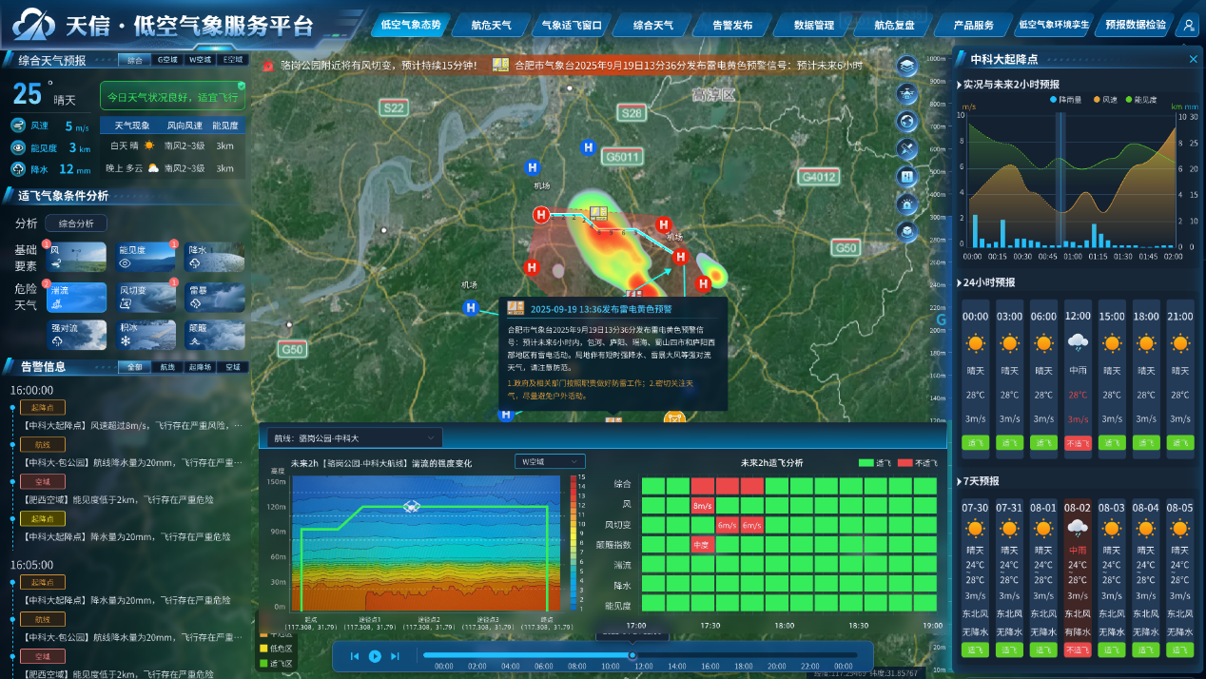
Task: Toggle the 能见度 legend series in chart
Action: point(1141,99)
